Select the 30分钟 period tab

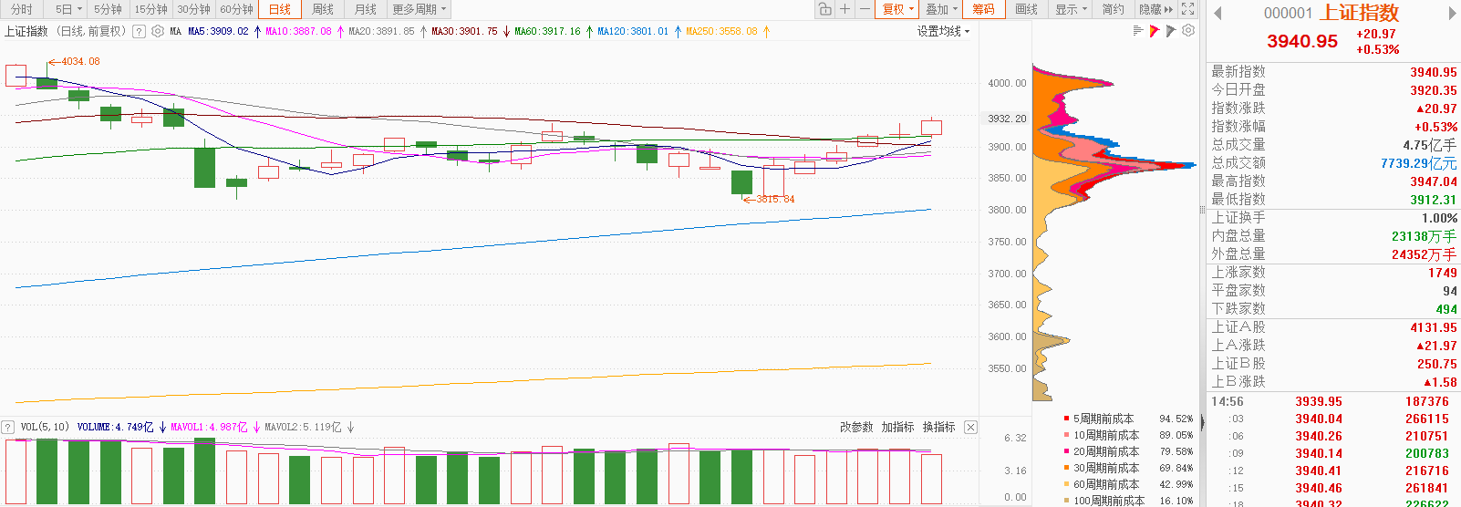click(x=193, y=9)
